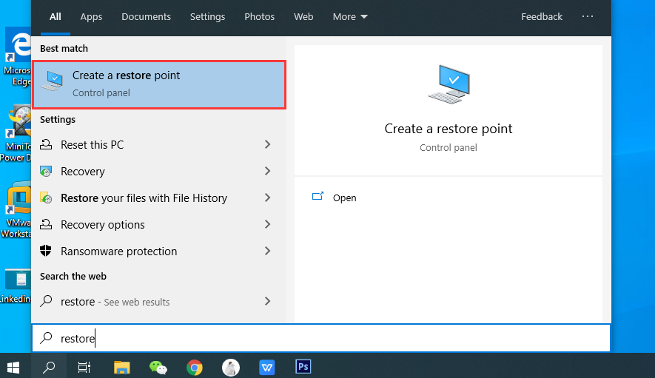Screen dimensions: 655x378
Task: Switch to the Web search tab
Action: click(x=303, y=17)
